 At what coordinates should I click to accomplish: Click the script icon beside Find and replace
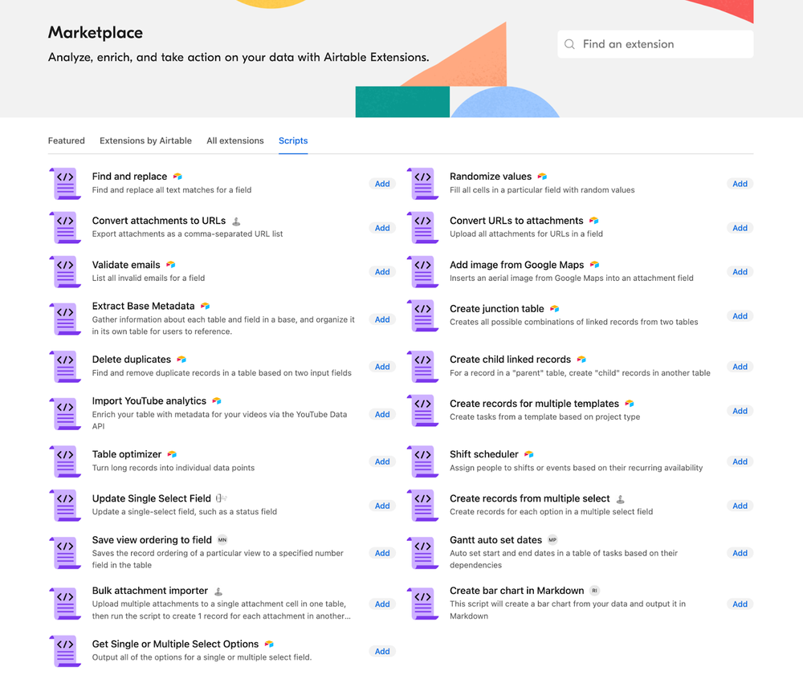point(65,183)
